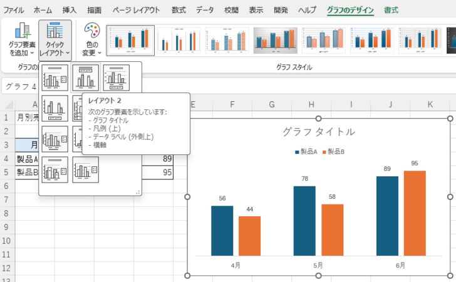The width and height of the screenshot is (456, 282).
Task: Switch to the 書式 tab
Action: pos(391,10)
